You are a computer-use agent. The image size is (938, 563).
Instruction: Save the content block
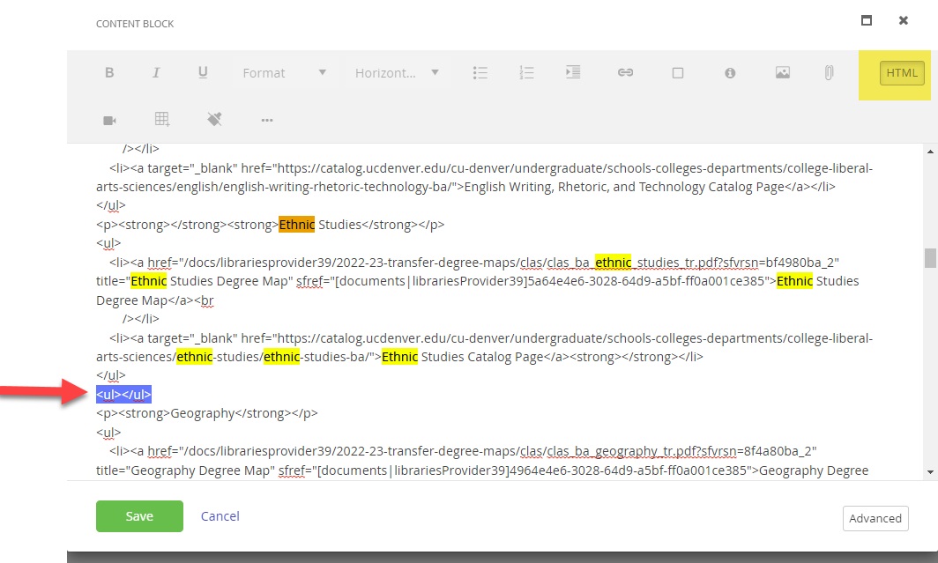click(x=138, y=516)
